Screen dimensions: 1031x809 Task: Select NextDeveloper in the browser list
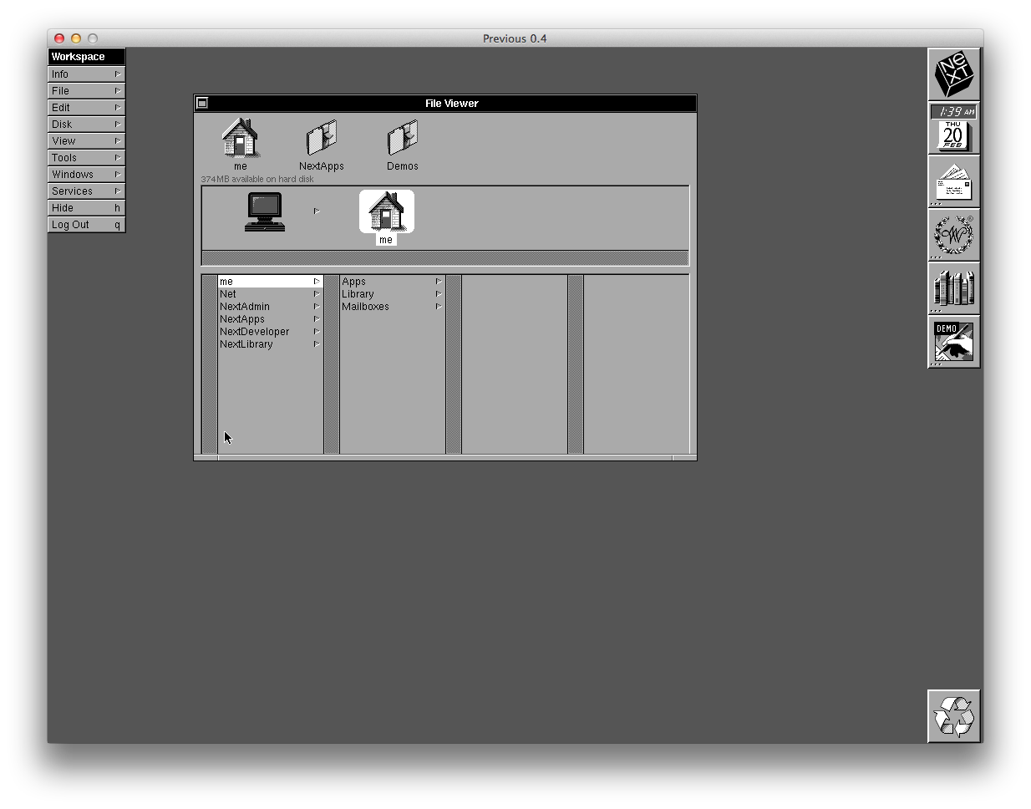[x=270, y=332]
